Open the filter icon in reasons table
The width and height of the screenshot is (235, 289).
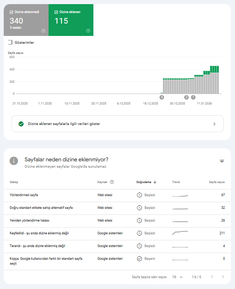click(222, 161)
